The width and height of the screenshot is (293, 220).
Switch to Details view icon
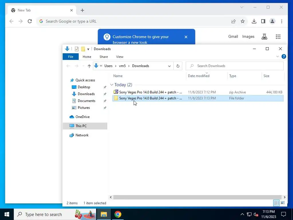coord(277,203)
